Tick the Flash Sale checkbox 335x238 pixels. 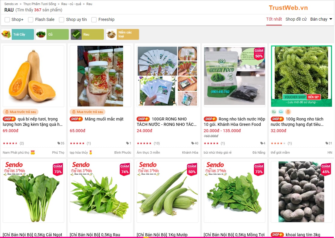(x=31, y=20)
